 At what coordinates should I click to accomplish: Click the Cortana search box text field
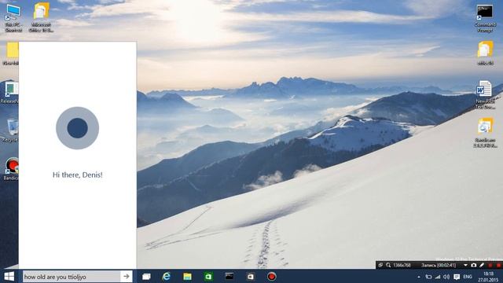pyautogui.click(x=72, y=277)
